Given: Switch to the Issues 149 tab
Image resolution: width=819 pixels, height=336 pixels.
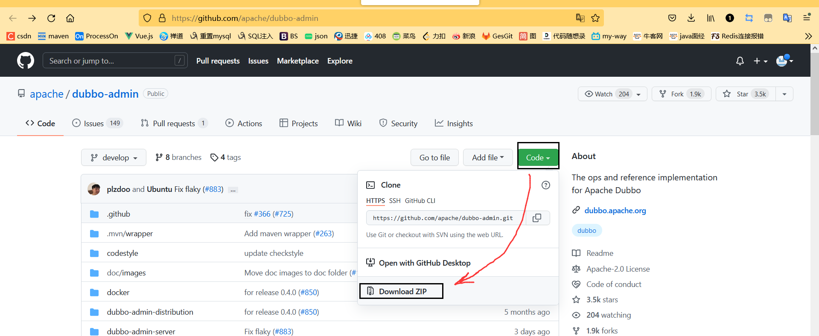Looking at the screenshot, I should click(x=97, y=123).
